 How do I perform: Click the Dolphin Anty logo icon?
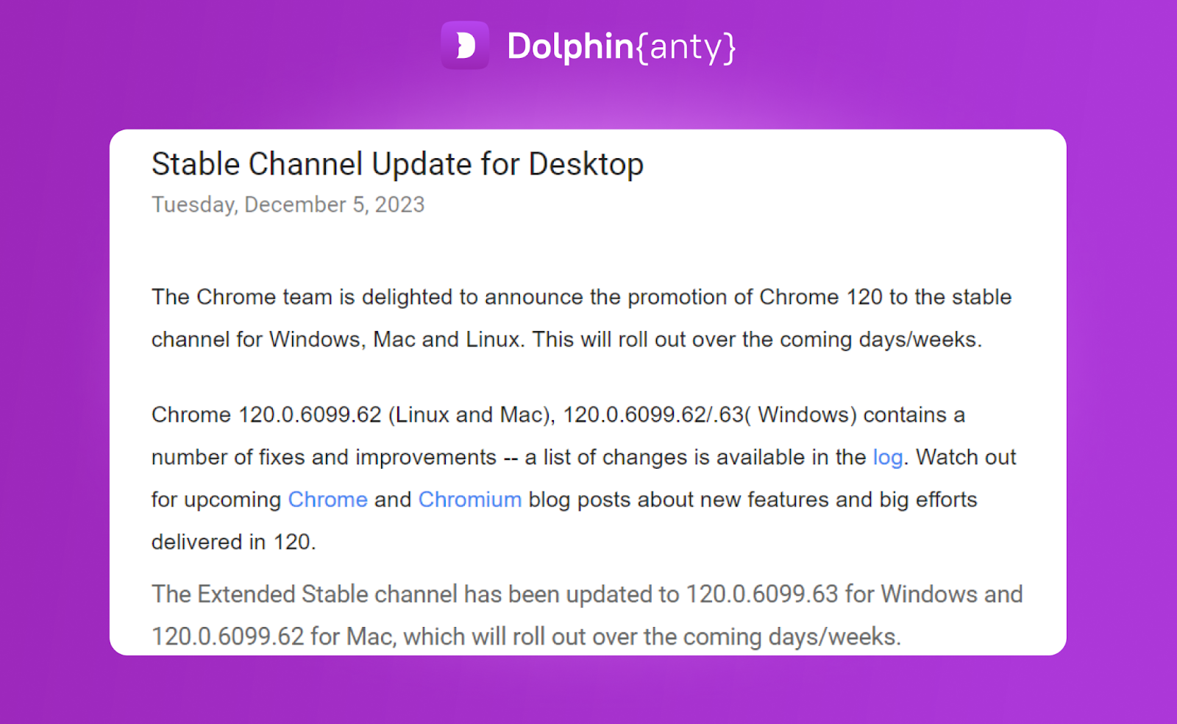pyautogui.click(x=465, y=46)
